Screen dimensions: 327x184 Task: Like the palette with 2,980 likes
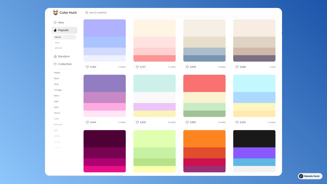coord(187,122)
